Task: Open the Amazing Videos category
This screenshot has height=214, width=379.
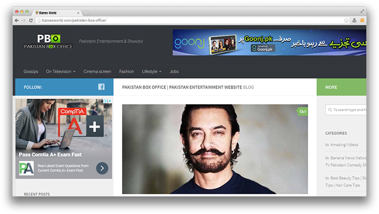Action: [x=344, y=145]
